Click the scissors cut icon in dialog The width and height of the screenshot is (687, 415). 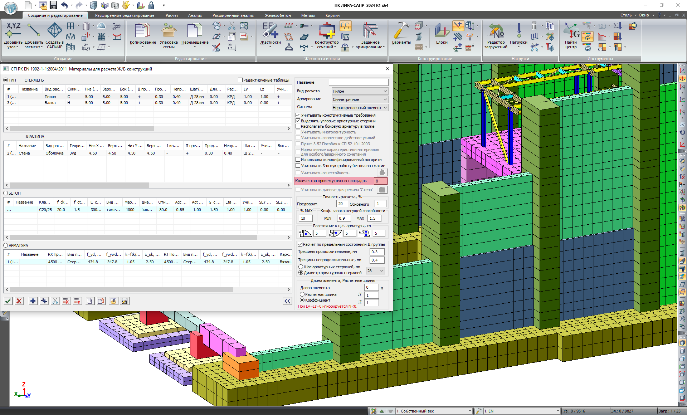(x=55, y=301)
